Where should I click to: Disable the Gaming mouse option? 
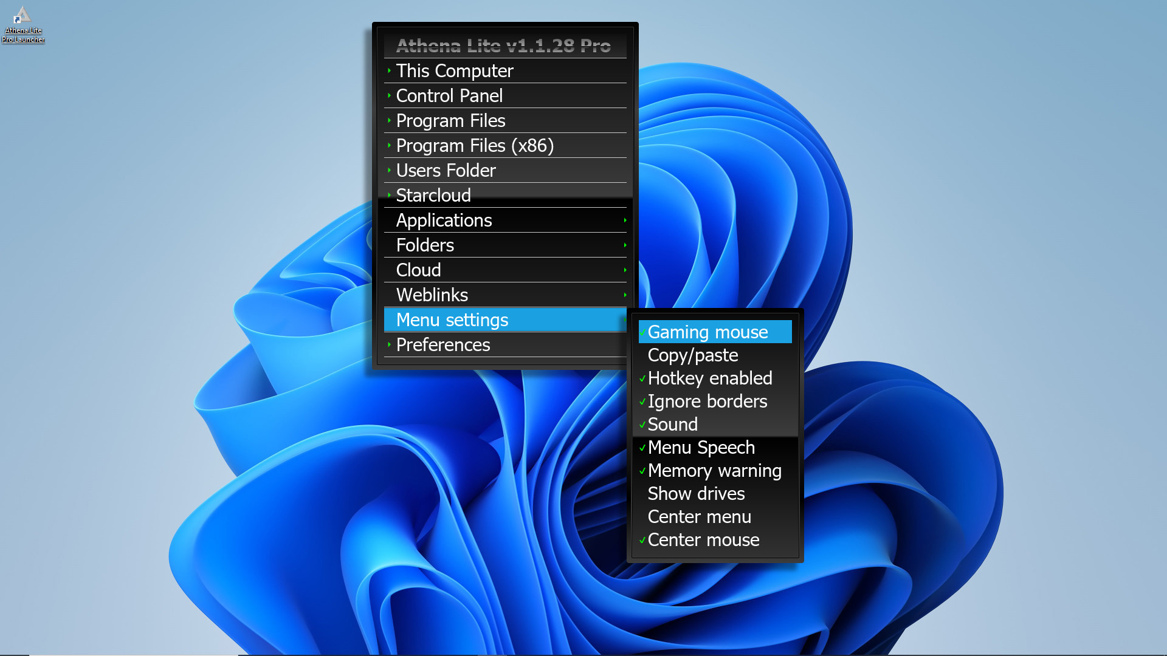point(707,332)
